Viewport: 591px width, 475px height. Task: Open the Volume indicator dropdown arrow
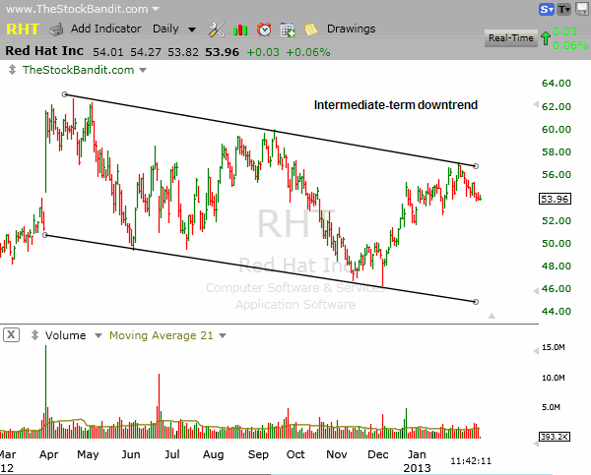pos(98,335)
